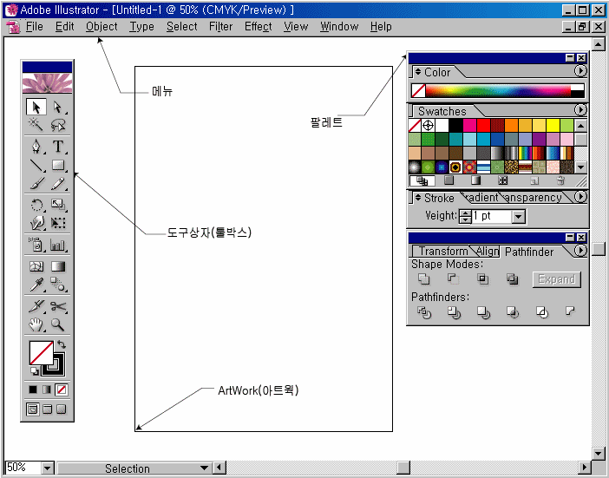Cycle the Color panel options arrows

(418, 72)
